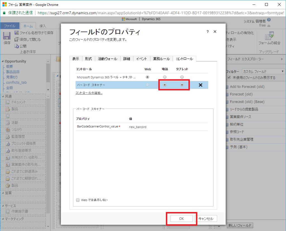
Task: Collapse the マーケティング navigation section
Action: (x=3, y=219)
